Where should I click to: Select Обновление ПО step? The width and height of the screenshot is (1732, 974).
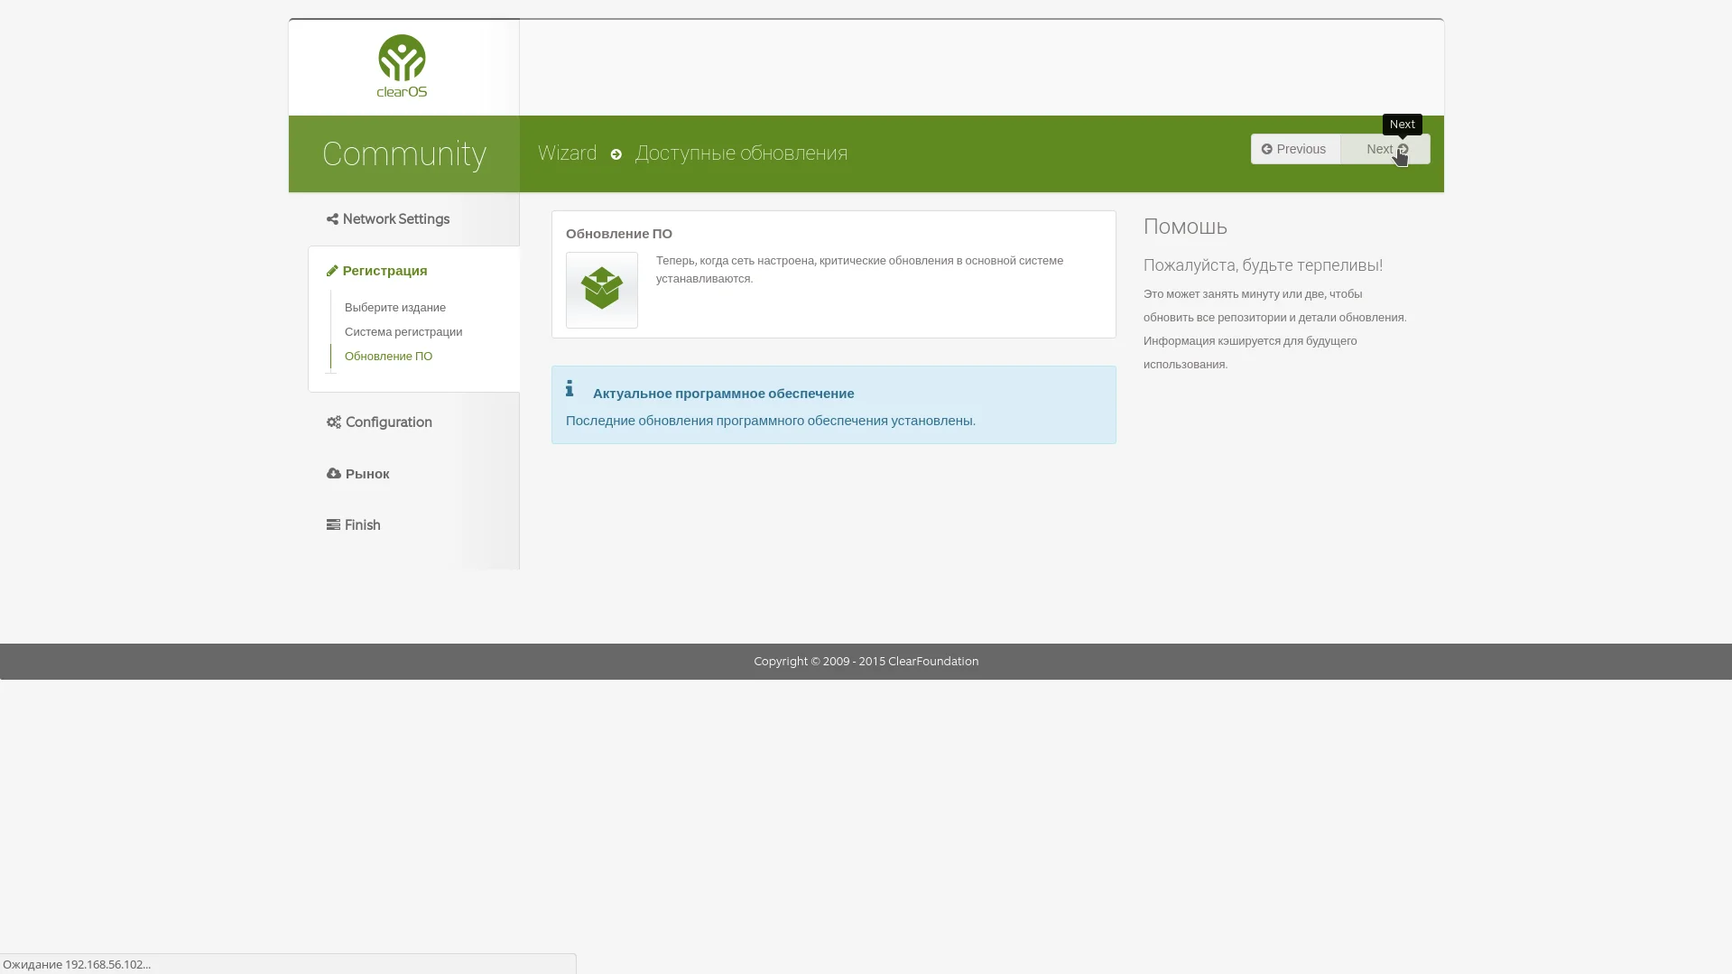[x=388, y=357]
